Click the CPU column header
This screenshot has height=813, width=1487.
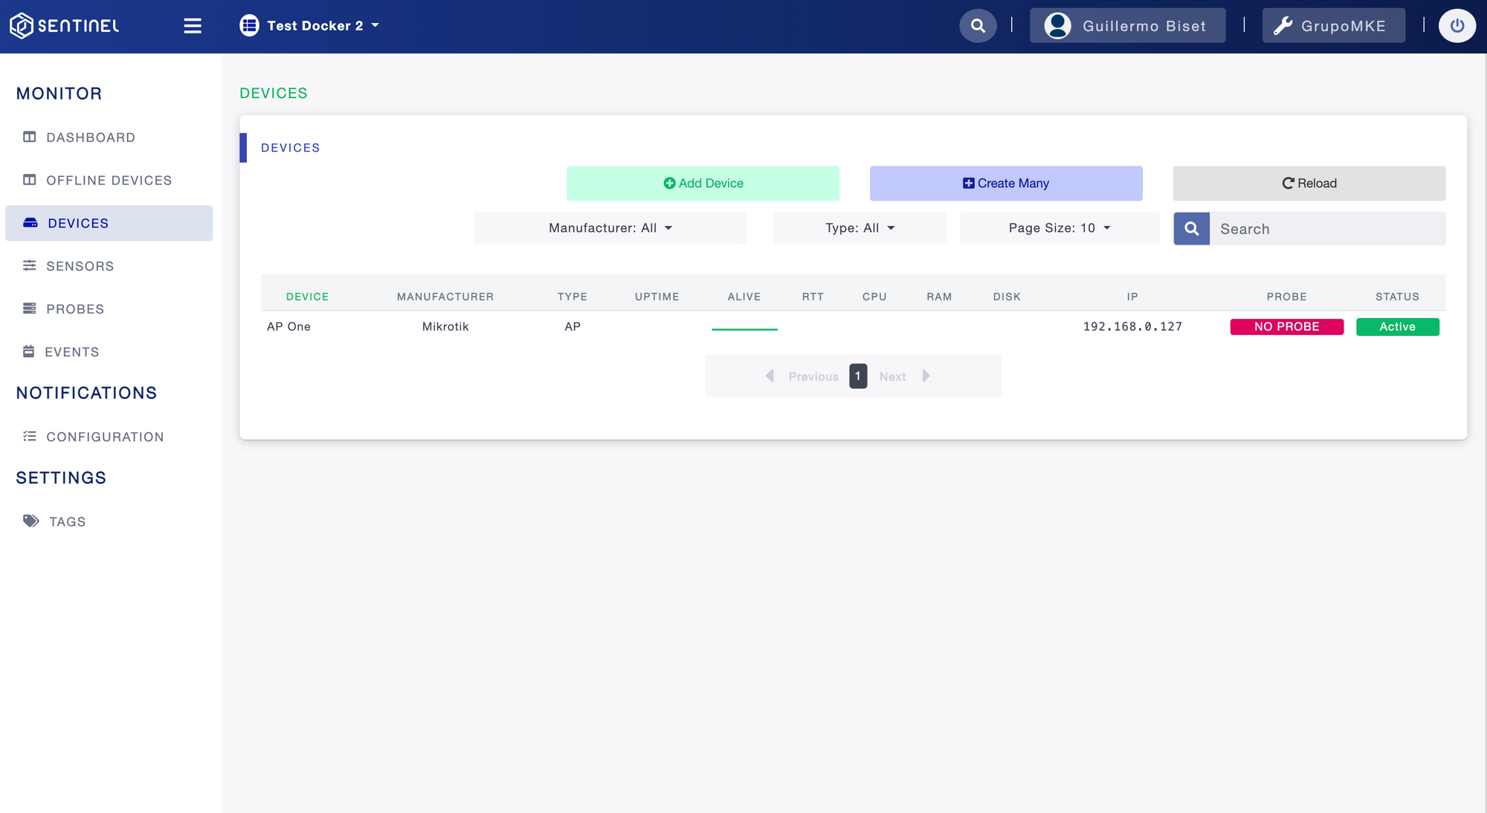pos(874,297)
